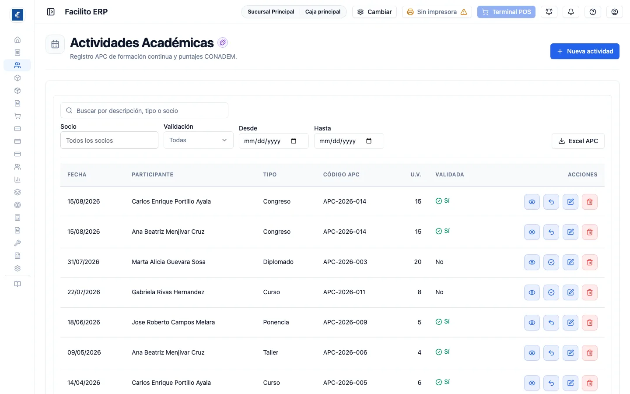Open the shopping cart icon in the sidebar
Screen dimensions: 630x394
point(17,116)
